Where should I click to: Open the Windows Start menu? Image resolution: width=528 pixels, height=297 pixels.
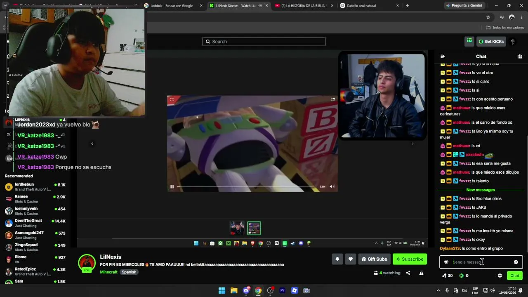(x=222, y=290)
